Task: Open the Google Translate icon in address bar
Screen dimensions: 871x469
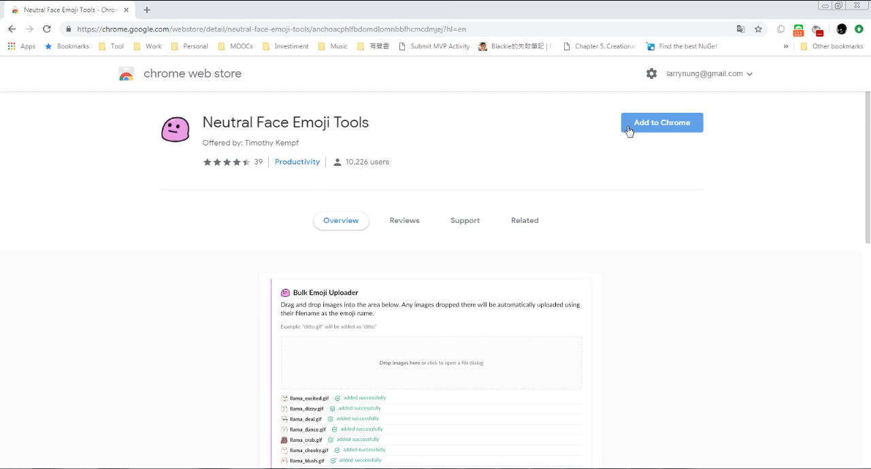Action: (x=740, y=29)
